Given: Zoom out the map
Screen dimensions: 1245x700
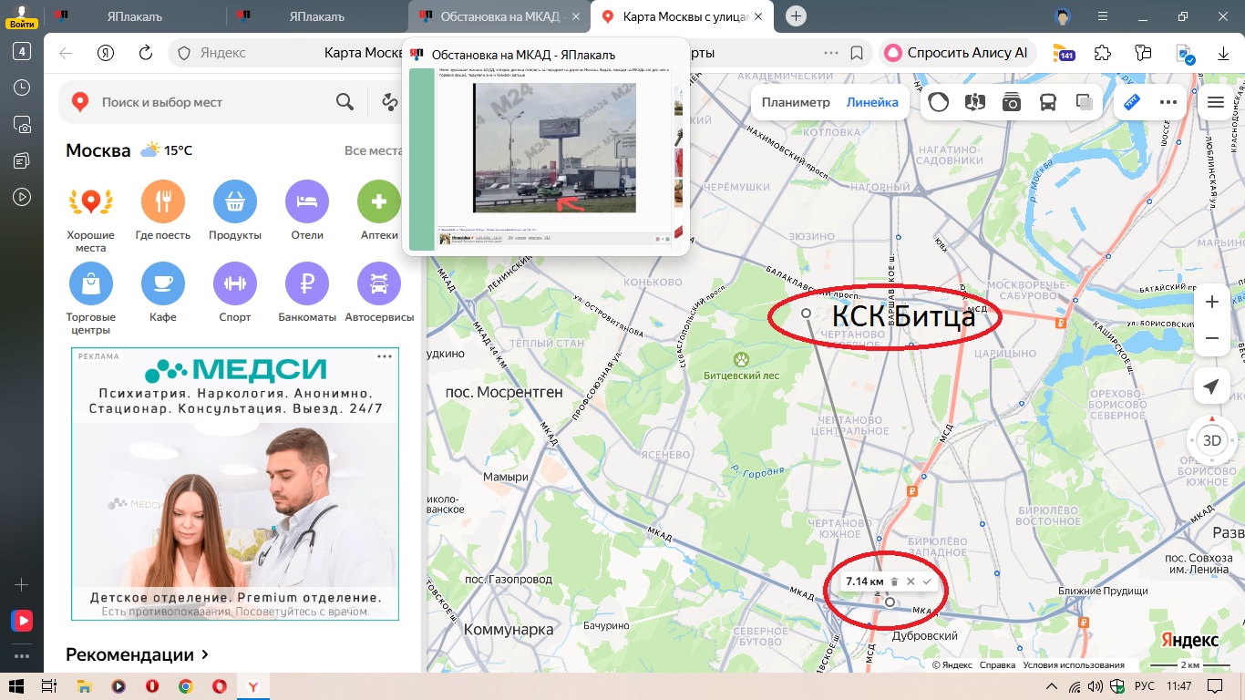Looking at the screenshot, I should (x=1211, y=338).
